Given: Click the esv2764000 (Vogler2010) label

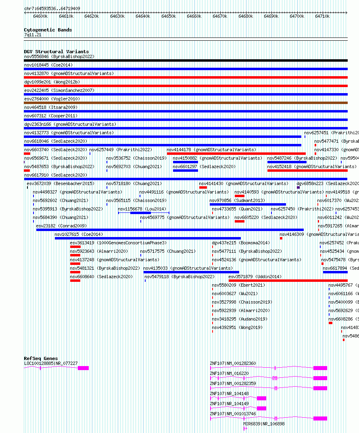Looking at the screenshot, I should tap(52, 99).
